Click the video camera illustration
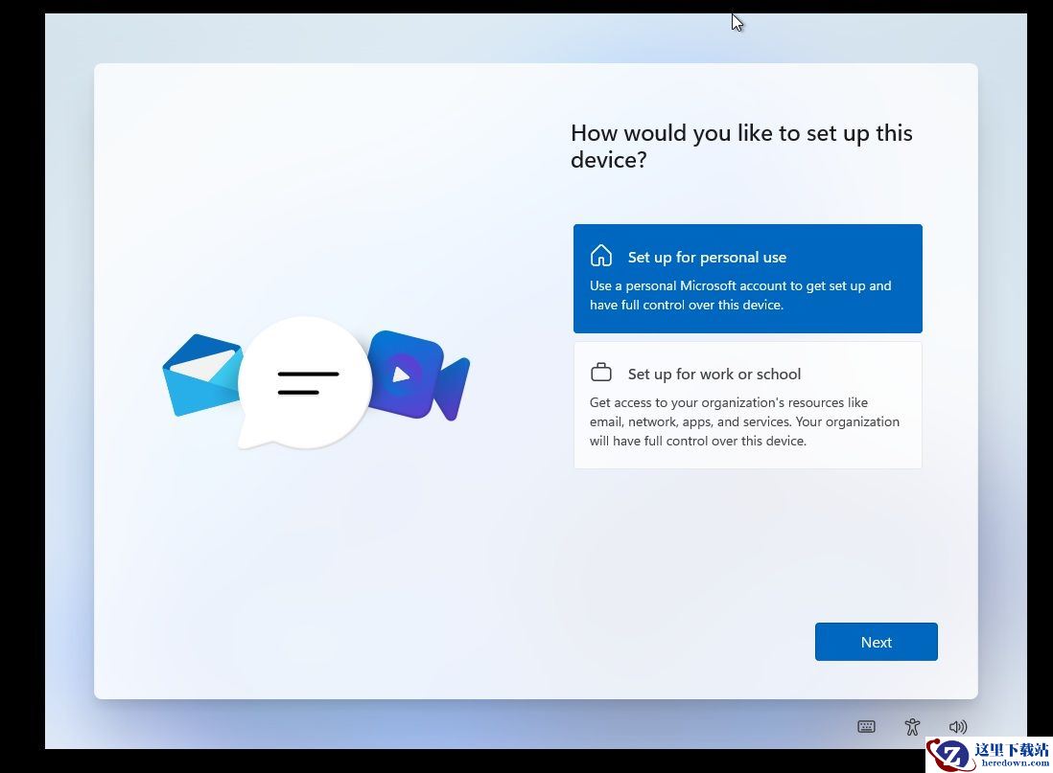1053x773 pixels. (422, 375)
